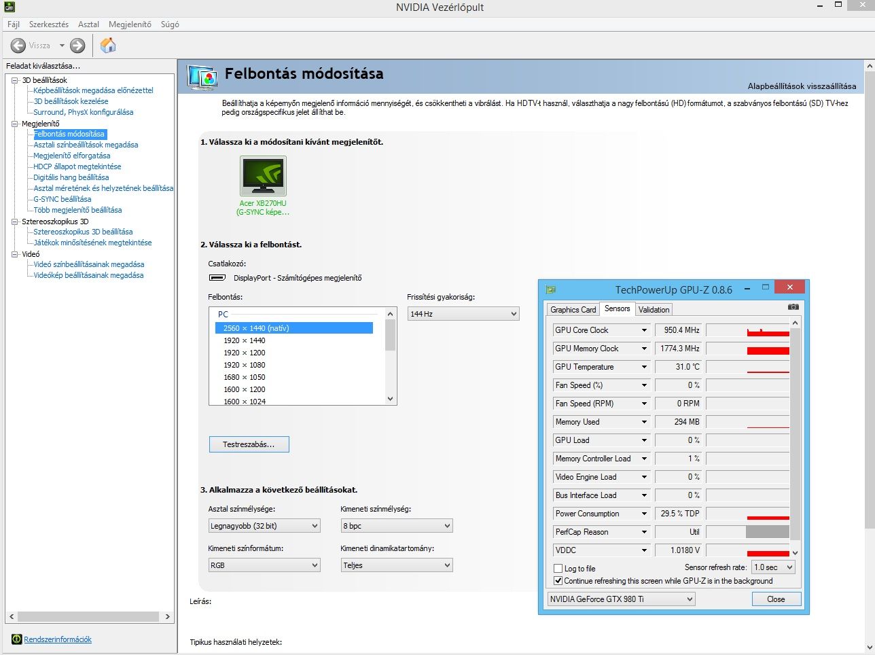Screen dimensions: 875x655
Task: Select the Acer XB270HU monitor icon
Action: click(x=263, y=176)
